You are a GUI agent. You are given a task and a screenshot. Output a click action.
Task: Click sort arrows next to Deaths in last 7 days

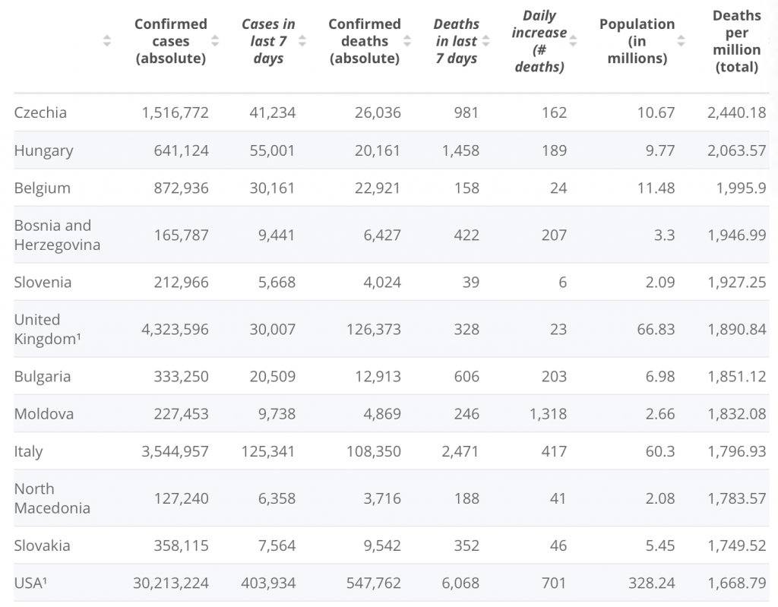(x=485, y=41)
